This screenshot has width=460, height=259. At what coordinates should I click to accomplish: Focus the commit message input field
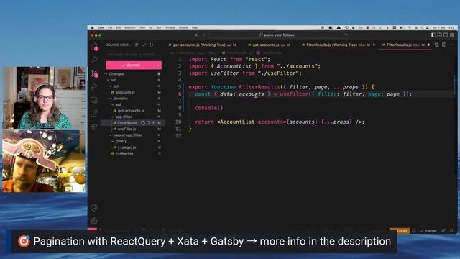134,55
